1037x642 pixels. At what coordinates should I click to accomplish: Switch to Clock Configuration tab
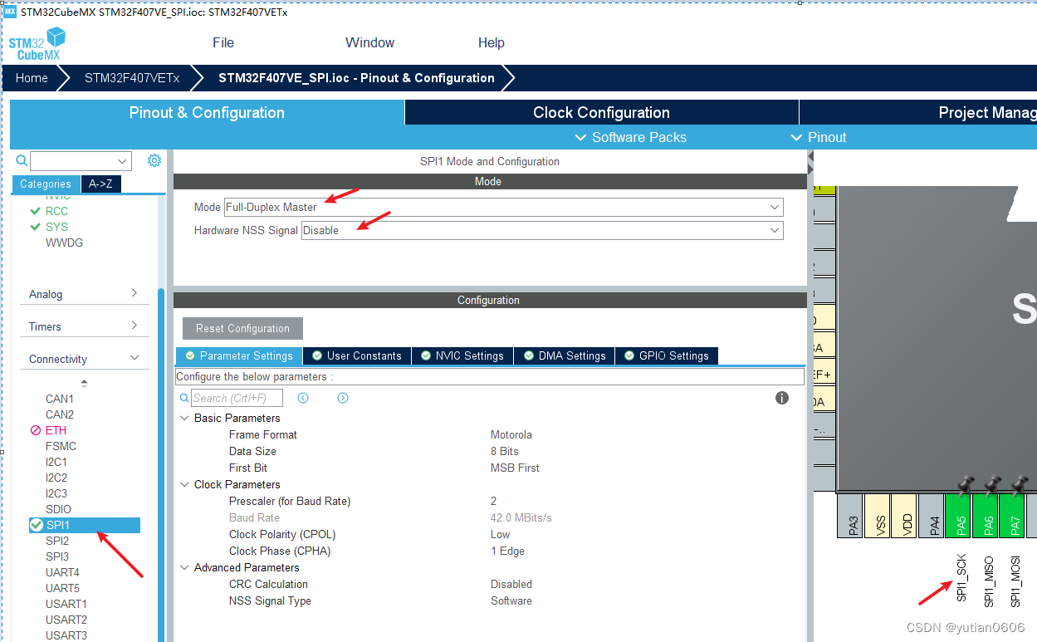pos(601,113)
